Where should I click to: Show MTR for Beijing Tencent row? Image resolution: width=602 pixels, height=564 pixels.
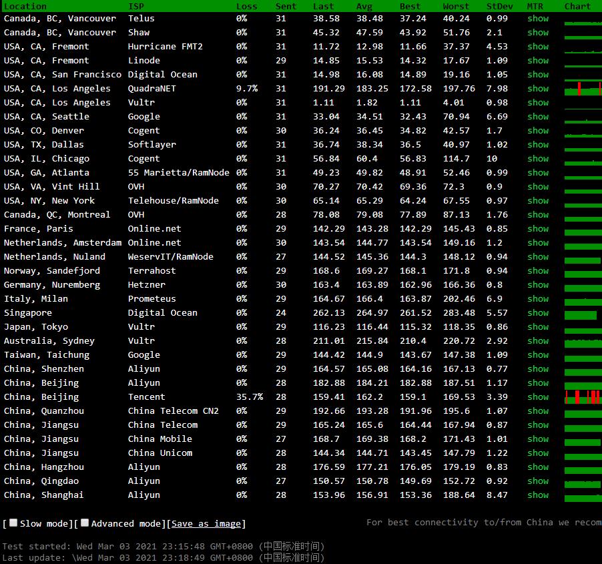(538, 397)
